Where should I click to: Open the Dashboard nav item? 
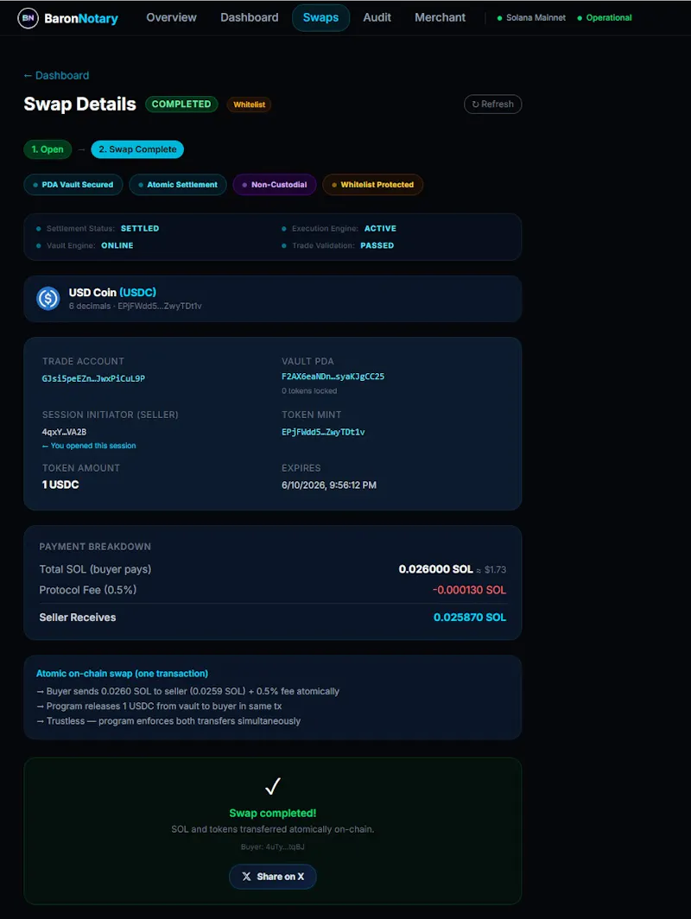(x=249, y=17)
